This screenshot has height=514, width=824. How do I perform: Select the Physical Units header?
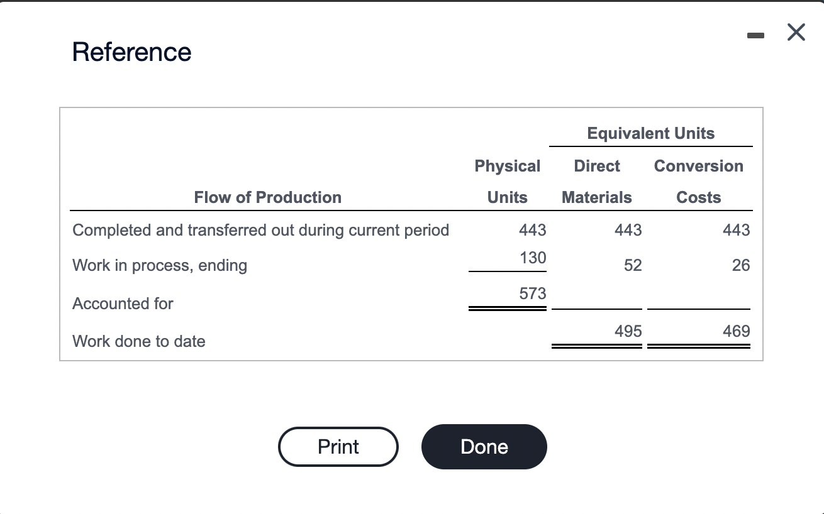(x=507, y=181)
